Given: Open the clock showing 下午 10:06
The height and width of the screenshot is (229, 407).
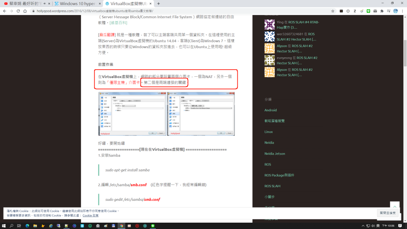Looking at the screenshot, I should 388,226.
